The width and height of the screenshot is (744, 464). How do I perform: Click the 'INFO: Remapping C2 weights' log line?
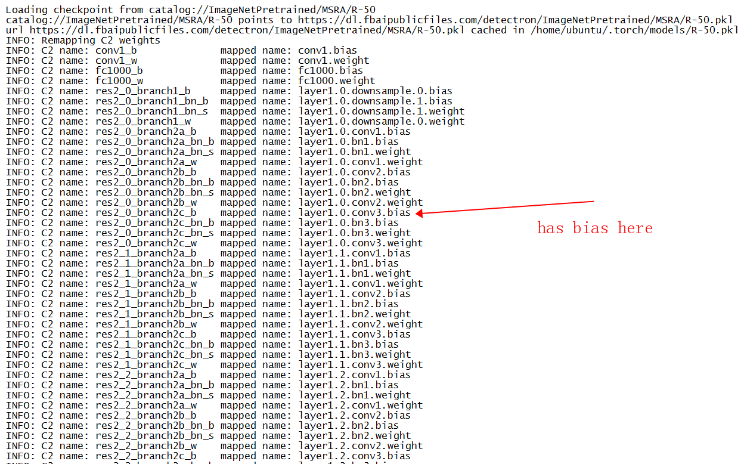click(x=83, y=40)
